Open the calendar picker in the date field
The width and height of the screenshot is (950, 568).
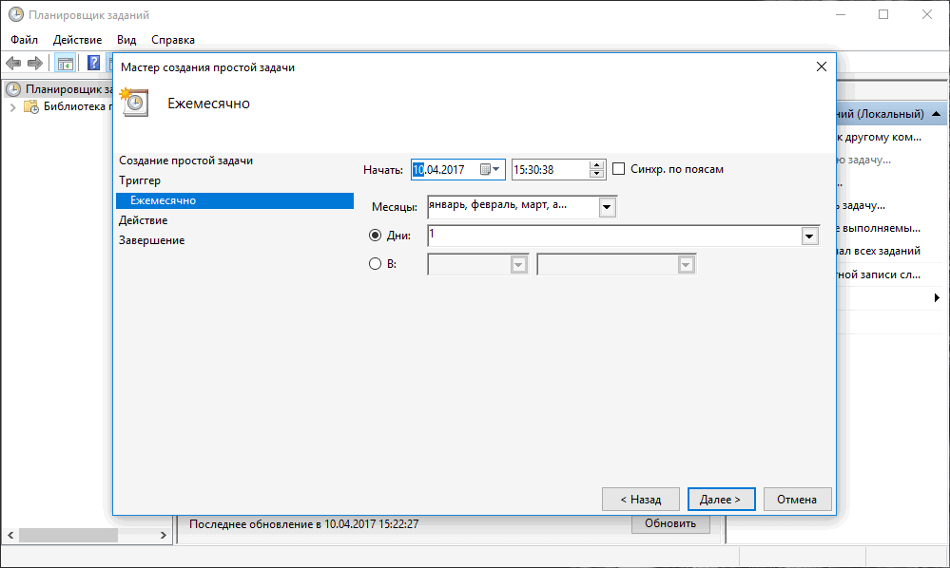[490, 169]
